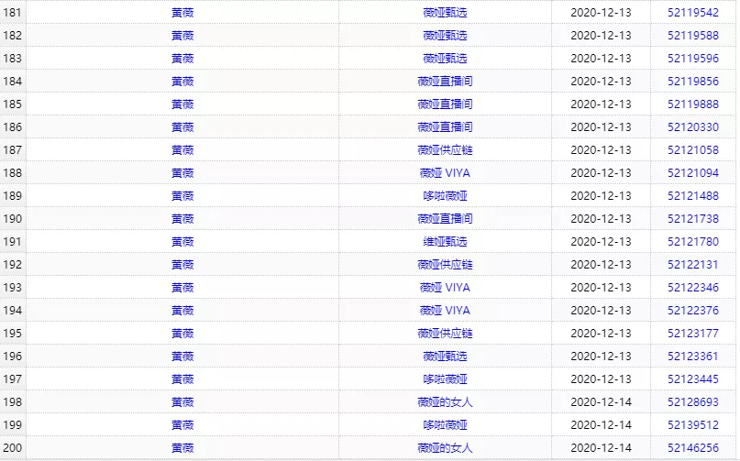Click 薇娅直播间 trademark in row 186
The height and width of the screenshot is (461, 740).
445,127
